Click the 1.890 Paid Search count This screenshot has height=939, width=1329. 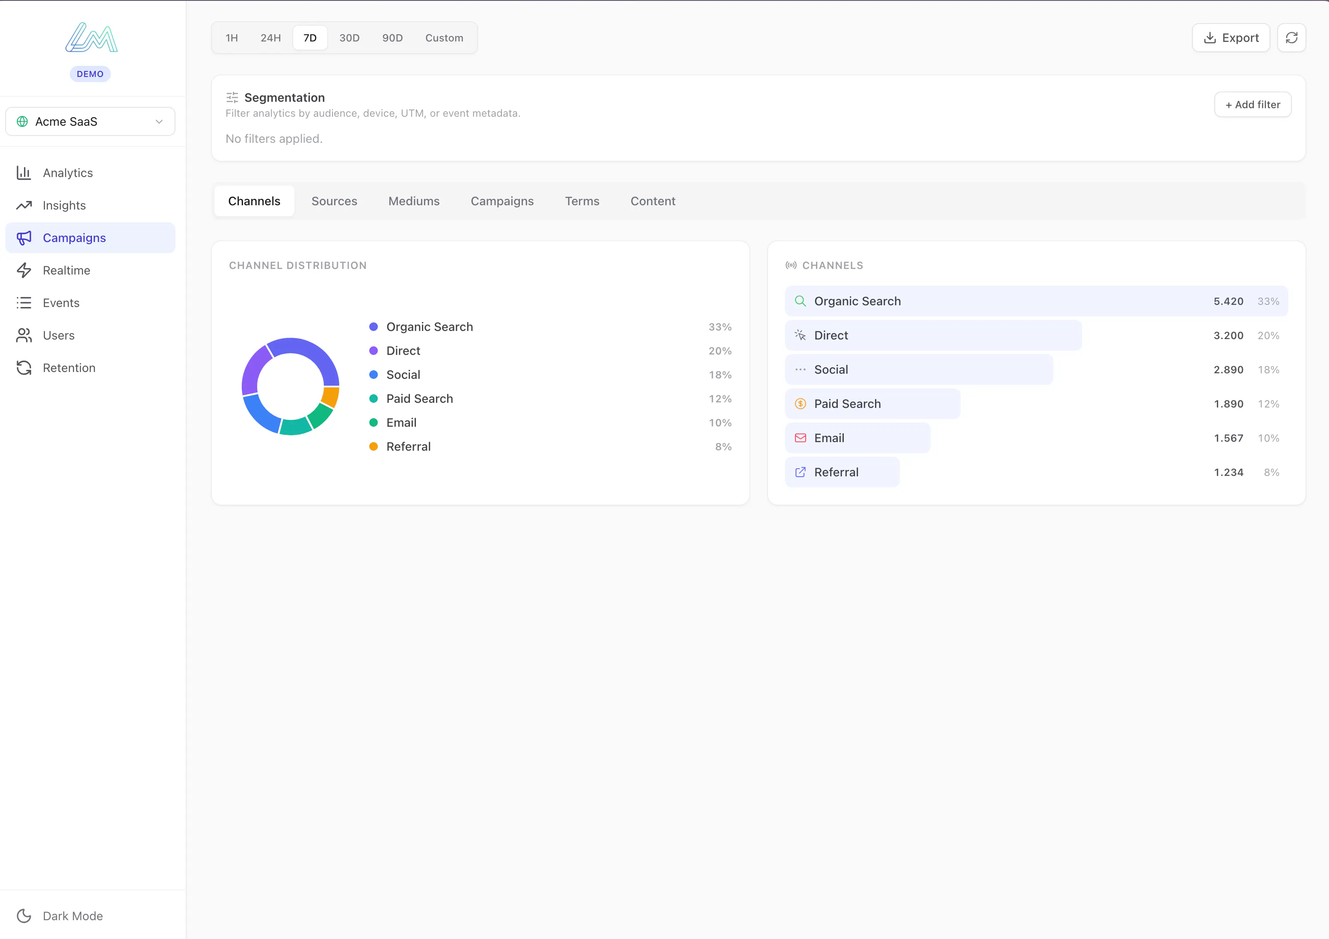tap(1228, 404)
